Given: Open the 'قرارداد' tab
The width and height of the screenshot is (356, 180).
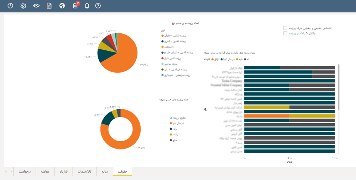Looking at the screenshot, I should click(64, 171).
